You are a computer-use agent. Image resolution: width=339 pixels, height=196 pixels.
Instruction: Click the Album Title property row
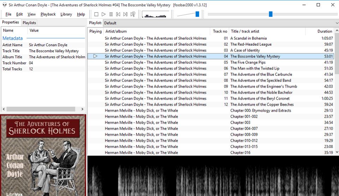43,57
